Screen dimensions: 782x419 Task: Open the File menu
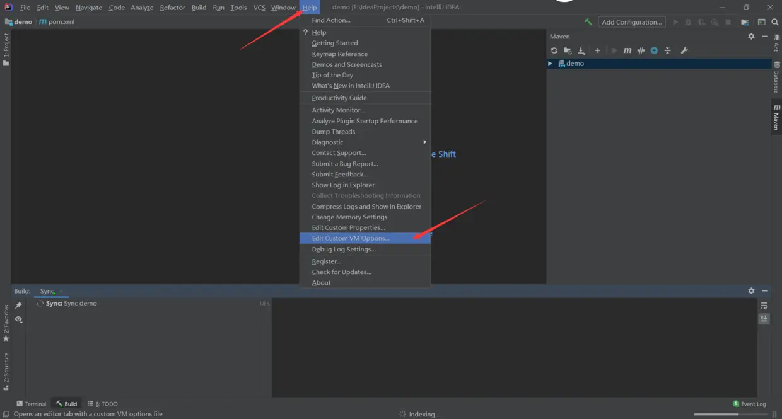(x=25, y=8)
